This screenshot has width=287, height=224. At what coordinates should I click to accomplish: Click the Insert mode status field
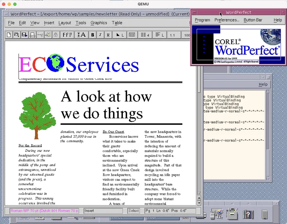[103, 211]
